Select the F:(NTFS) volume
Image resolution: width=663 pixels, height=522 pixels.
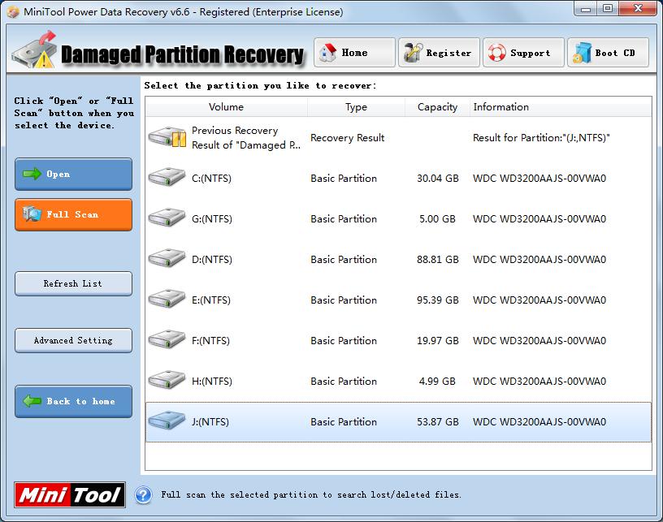click(x=398, y=340)
